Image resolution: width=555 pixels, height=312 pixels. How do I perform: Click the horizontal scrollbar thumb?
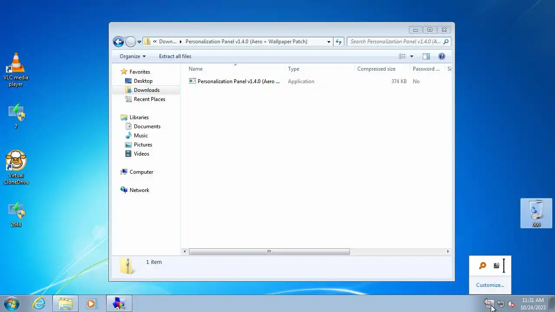click(269, 251)
